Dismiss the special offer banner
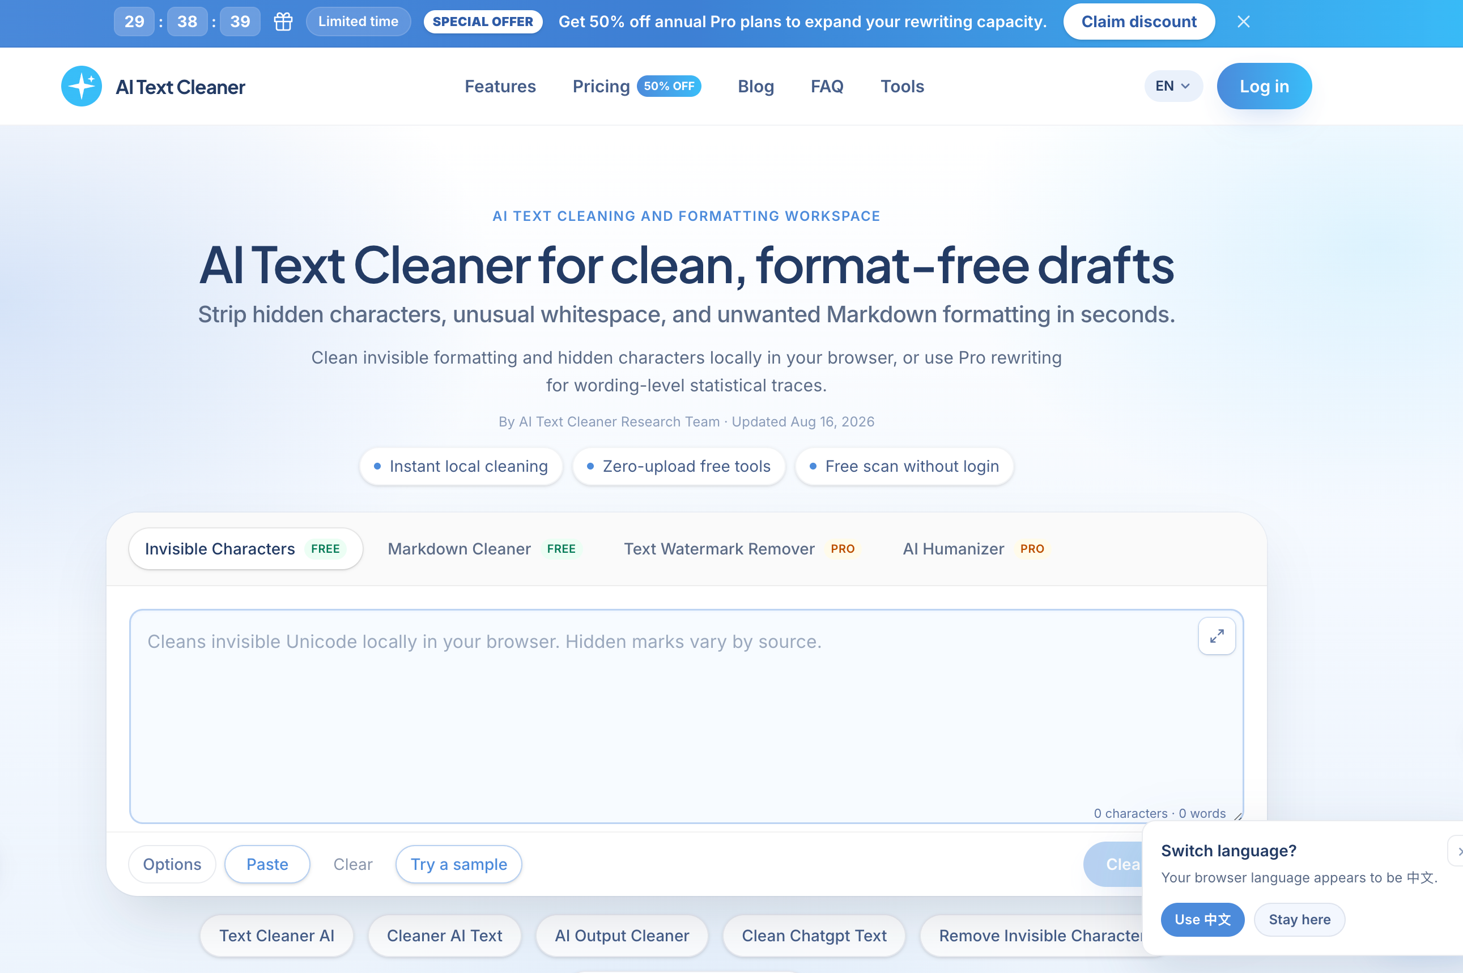Image resolution: width=1463 pixels, height=973 pixels. click(x=1243, y=22)
